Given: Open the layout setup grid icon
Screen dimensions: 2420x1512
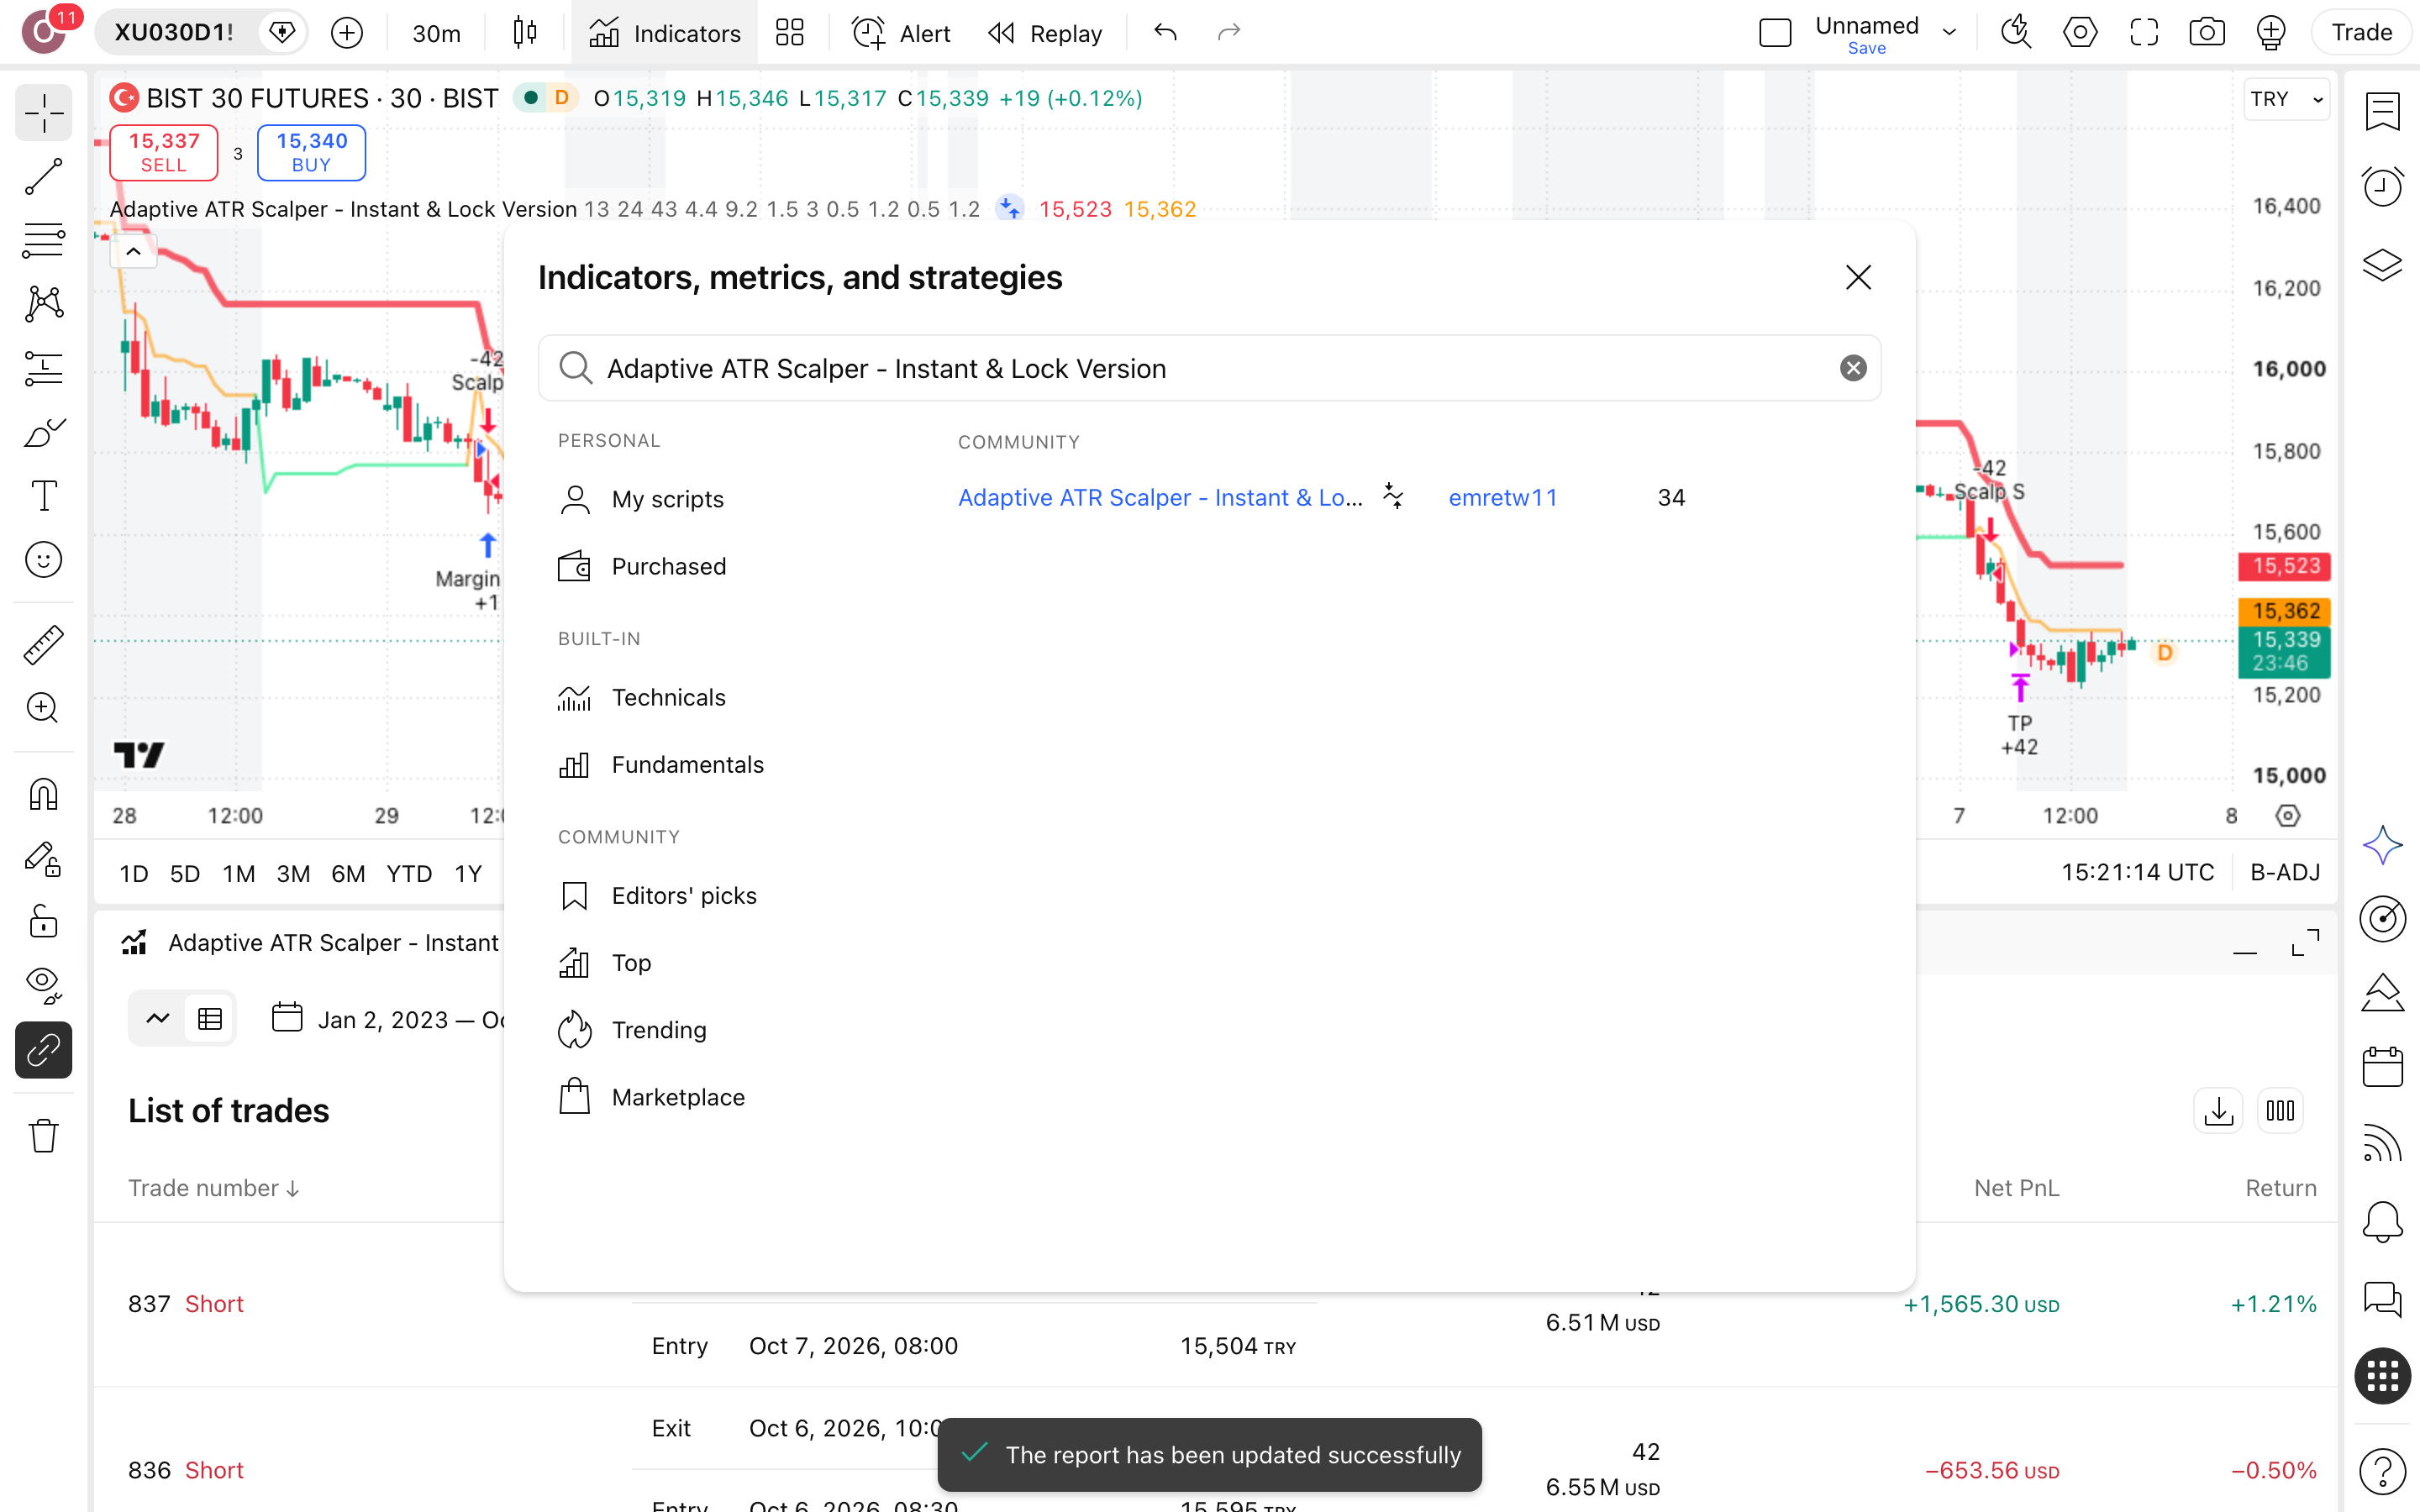Looking at the screenshot, I should pyautogui.click(x=789, y=33).
